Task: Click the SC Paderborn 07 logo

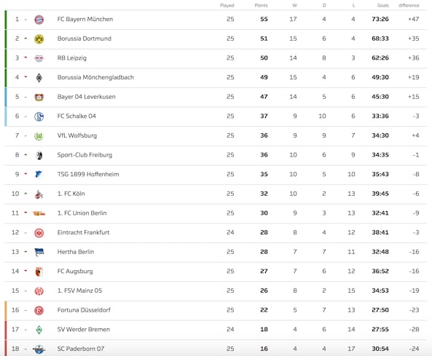Action: point(39,349)
